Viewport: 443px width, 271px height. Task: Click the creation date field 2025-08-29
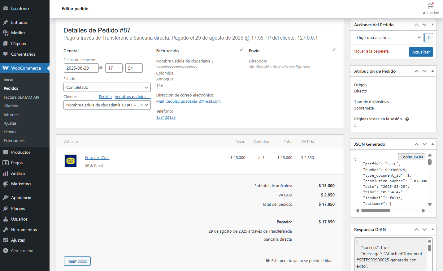[81, 68]
